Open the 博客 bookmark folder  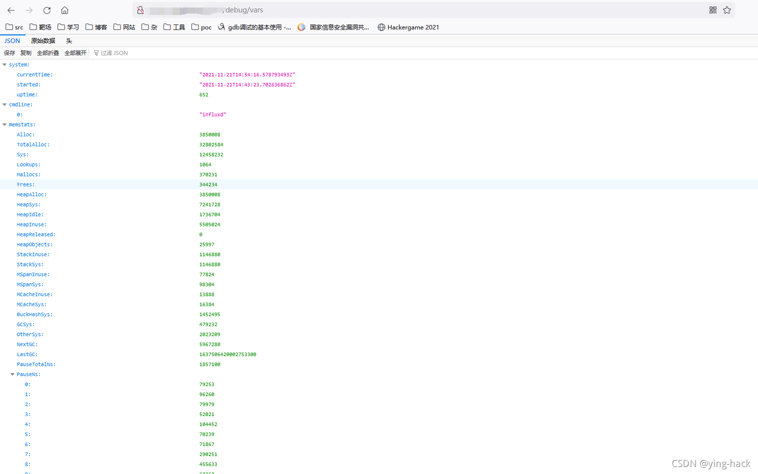[x=96, y=27]
